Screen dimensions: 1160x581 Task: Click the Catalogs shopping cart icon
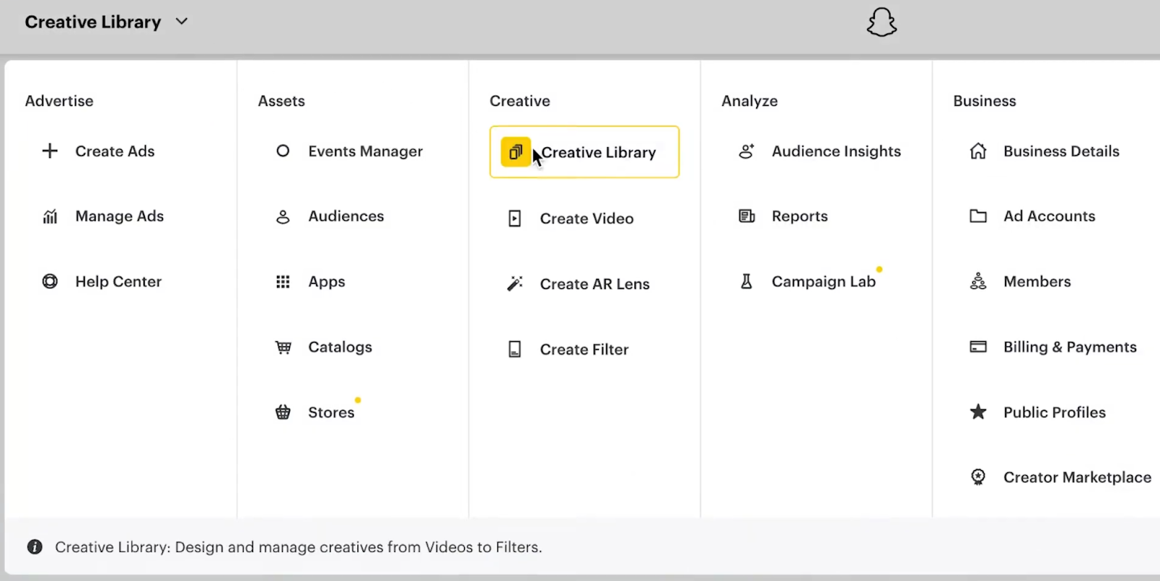[x=283, y=348]
